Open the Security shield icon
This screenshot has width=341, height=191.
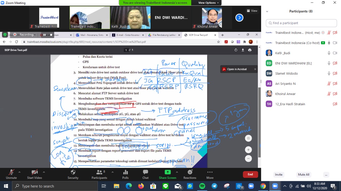tap(73, 172)
